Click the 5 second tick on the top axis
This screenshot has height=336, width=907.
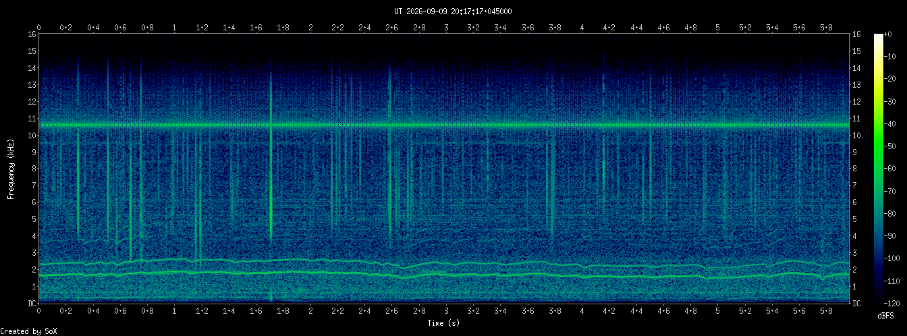pos(718,28)
